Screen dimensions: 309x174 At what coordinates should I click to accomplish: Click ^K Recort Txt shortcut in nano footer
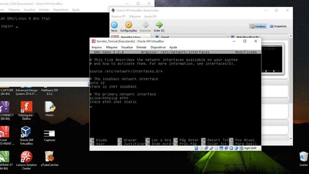tap(215, 140)
